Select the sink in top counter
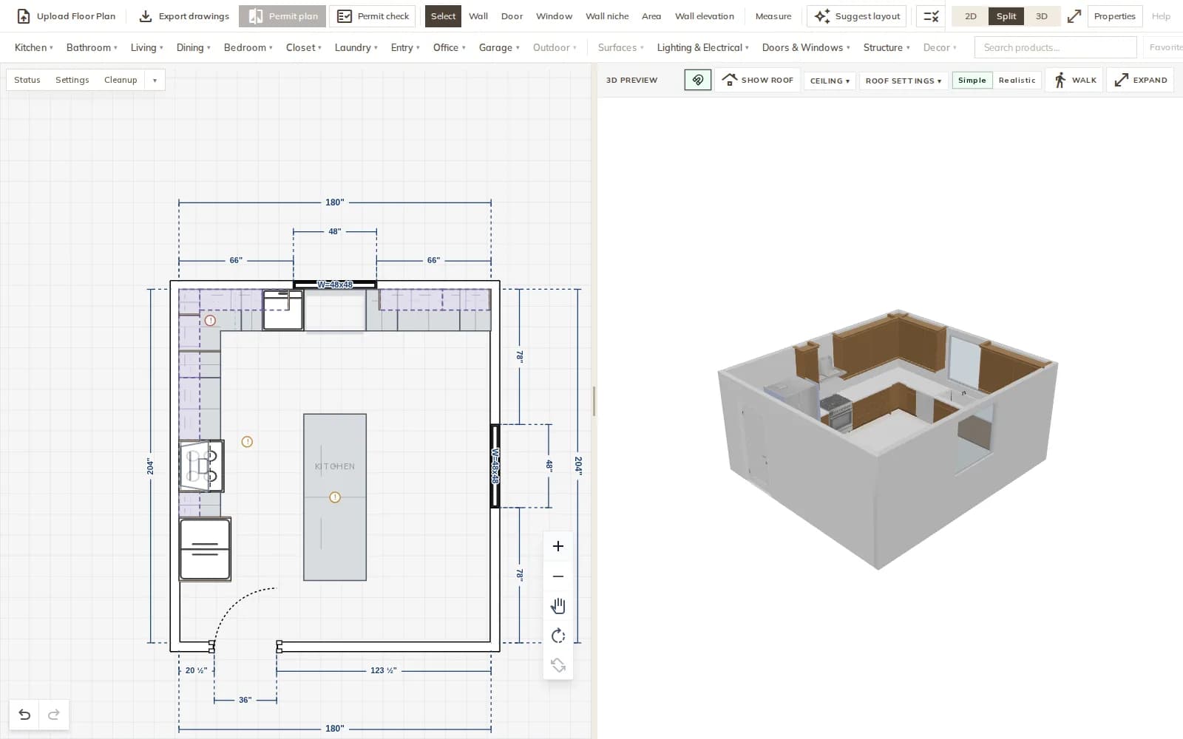The height and width of the screenshot is (739, 1183). click(x=283, y=310)
